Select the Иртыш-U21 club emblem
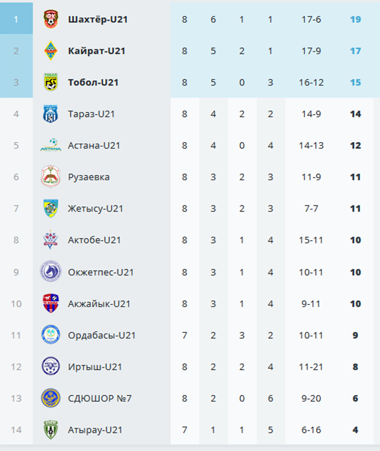 point(51,366)
